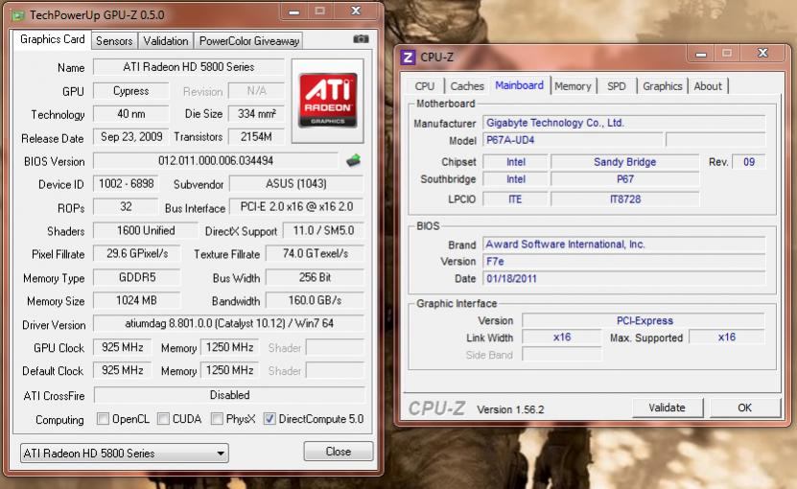Click the Bandwidth field 160.0 GB/s
The image size is (797, 489).
pyautogui.click(x=316, y=300)
